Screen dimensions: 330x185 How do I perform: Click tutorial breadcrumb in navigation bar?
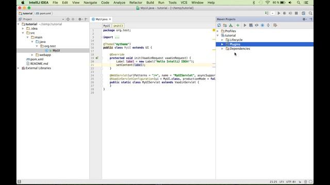point(26,13)
